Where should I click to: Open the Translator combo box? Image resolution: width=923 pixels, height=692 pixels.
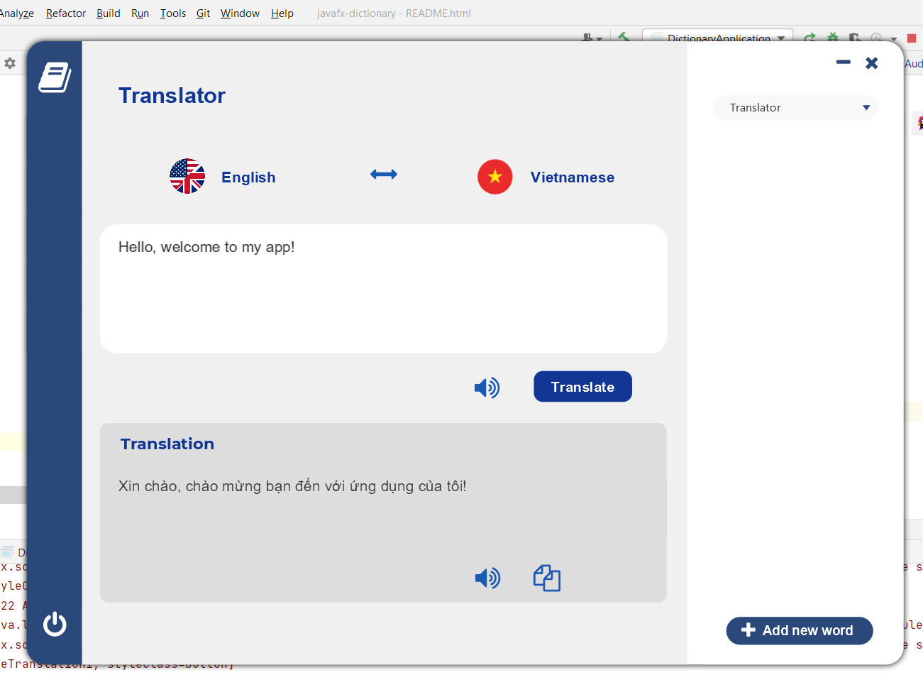(x=795, y=108)
